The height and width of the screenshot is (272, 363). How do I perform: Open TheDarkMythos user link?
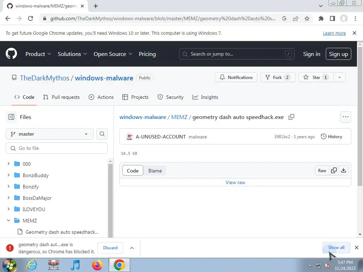click(x=44, y=78)
